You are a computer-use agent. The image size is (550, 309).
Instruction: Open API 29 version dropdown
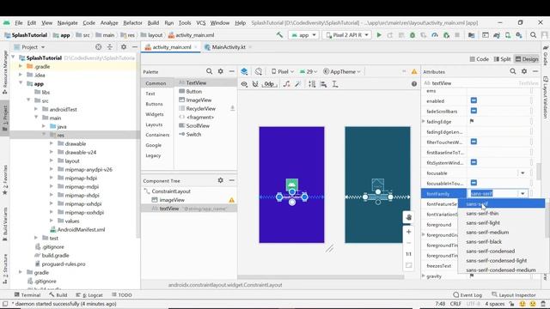tap(309, 71)
